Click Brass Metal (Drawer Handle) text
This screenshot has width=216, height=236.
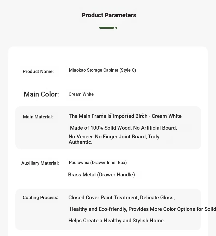pos(101,174)
